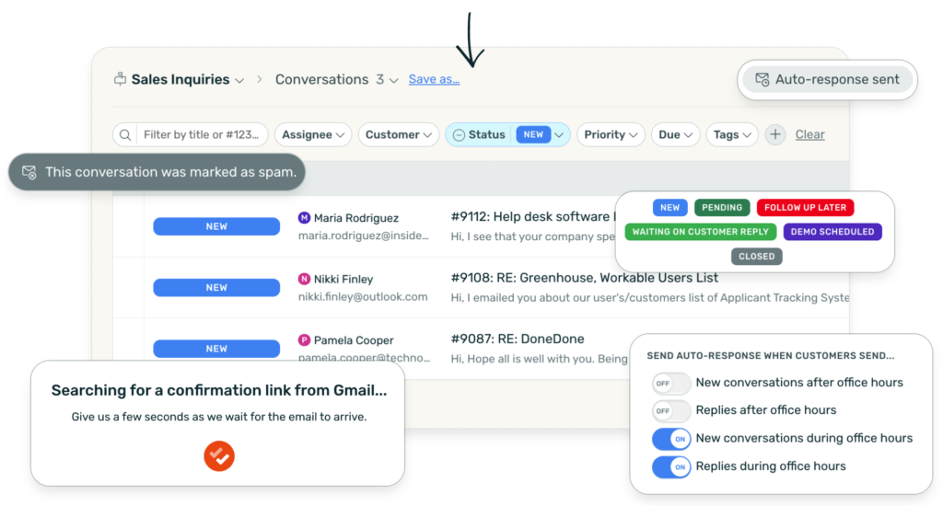The height and width of the screenshot is (506, 943).
Task: Click Maria Rodriguez's purple avatar icon
Action: (304, 218)
